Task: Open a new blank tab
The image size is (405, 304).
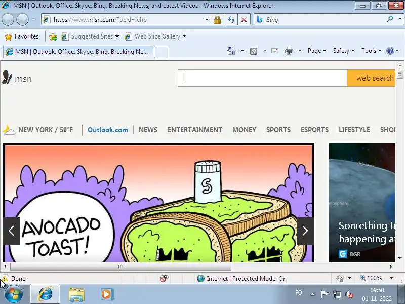Action: pos(161,52)
